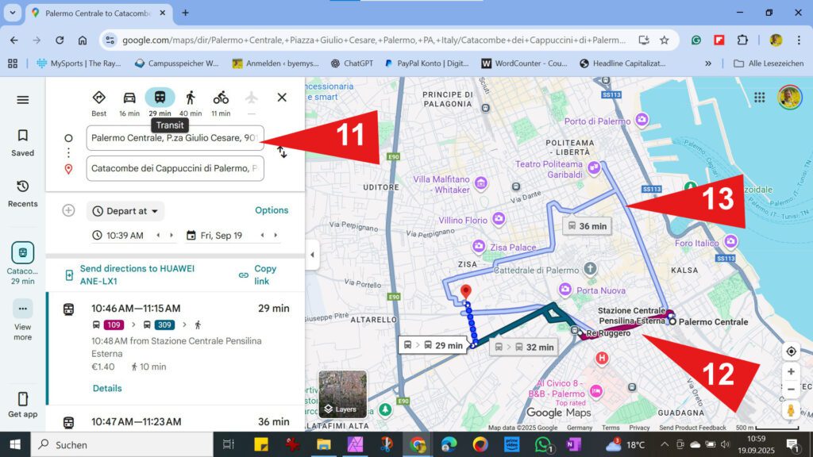Screen dimensions: 813x457
Task: Select the Cycling travel mode icon
Action: coord(221,98)
